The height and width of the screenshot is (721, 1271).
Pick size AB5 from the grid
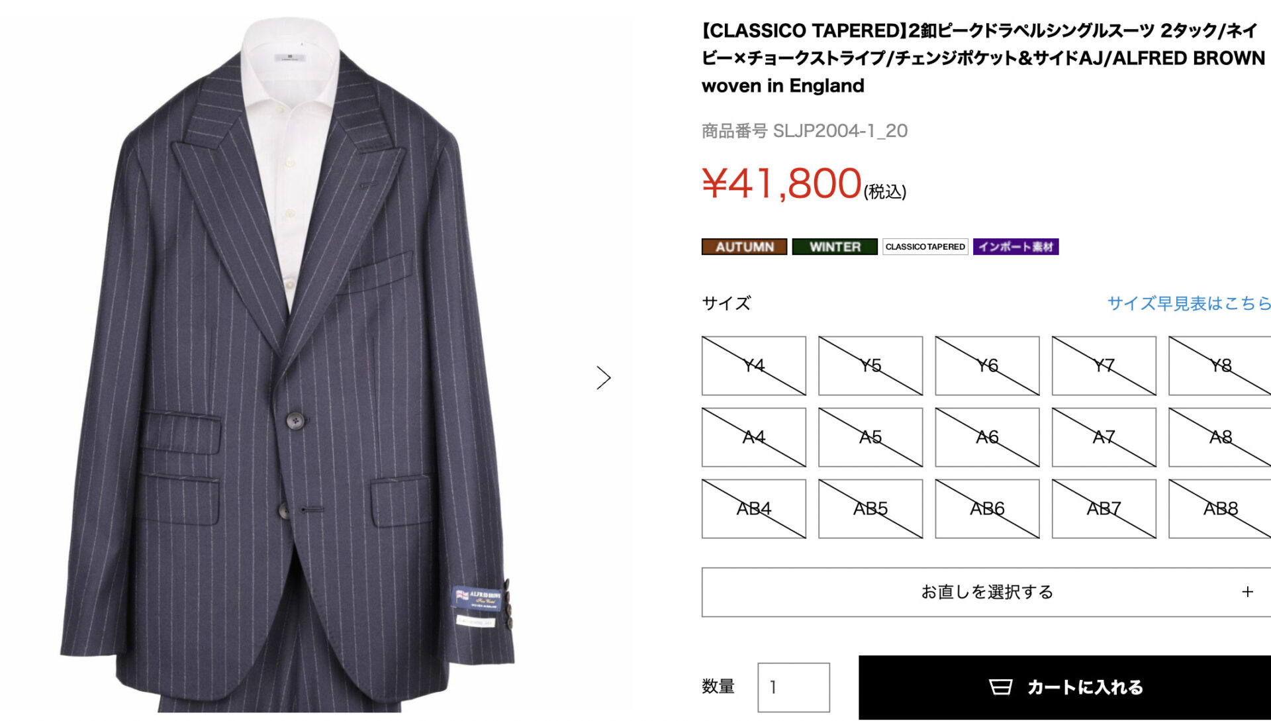871,508
